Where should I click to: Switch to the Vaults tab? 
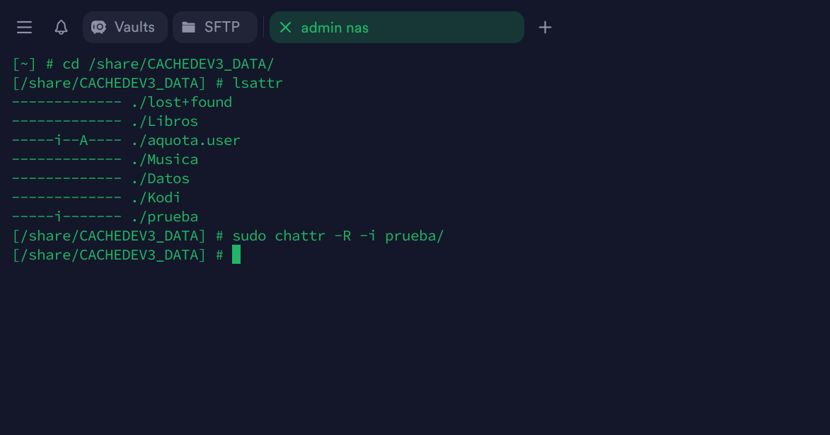[x=125, y=28]
